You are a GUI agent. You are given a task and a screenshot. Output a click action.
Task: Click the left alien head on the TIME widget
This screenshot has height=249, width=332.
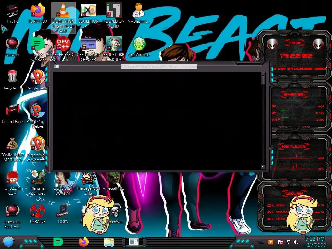tap(272, 44)
